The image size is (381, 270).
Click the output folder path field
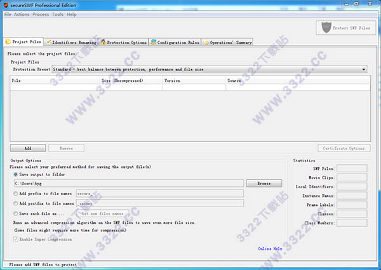click(x=129, y=183)
